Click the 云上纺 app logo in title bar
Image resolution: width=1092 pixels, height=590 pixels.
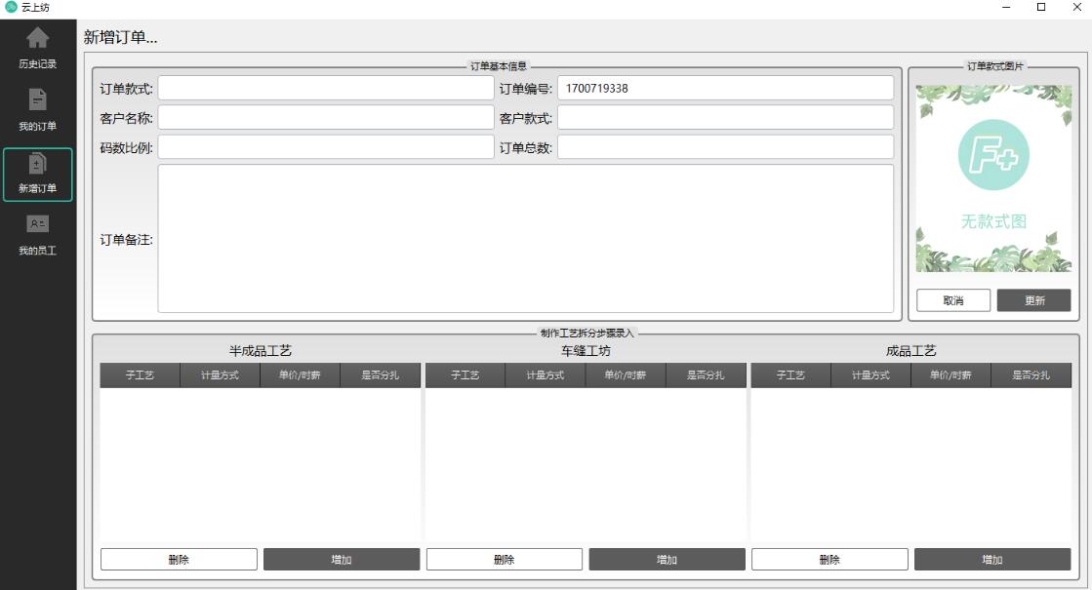pyautogui.click(x=11, y=7)
